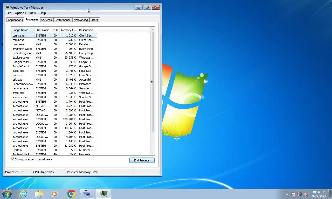Select the System process row
This screenshot has width=332, height=199.
pos(54,150)
